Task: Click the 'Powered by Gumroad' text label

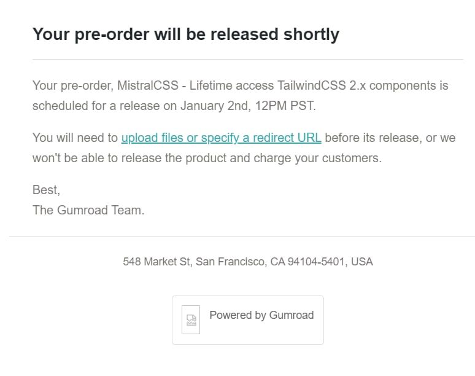Action: [x=261, y=315]
